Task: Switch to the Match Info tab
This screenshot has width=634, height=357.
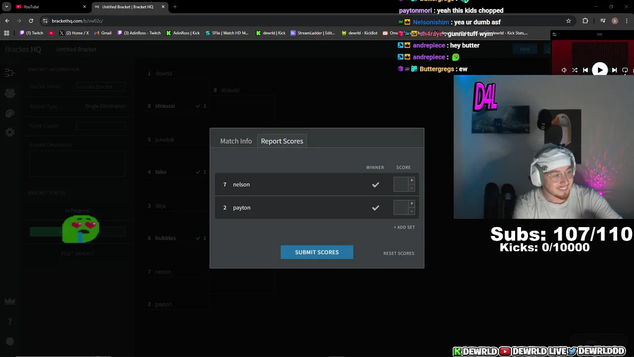Action: (236, 141)
